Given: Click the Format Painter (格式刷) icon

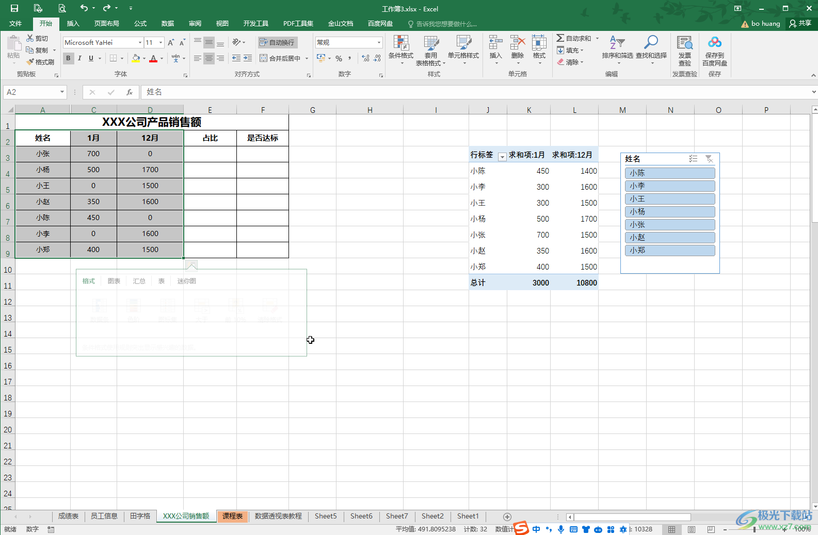Looking at the screenshot, I should 30,62.
